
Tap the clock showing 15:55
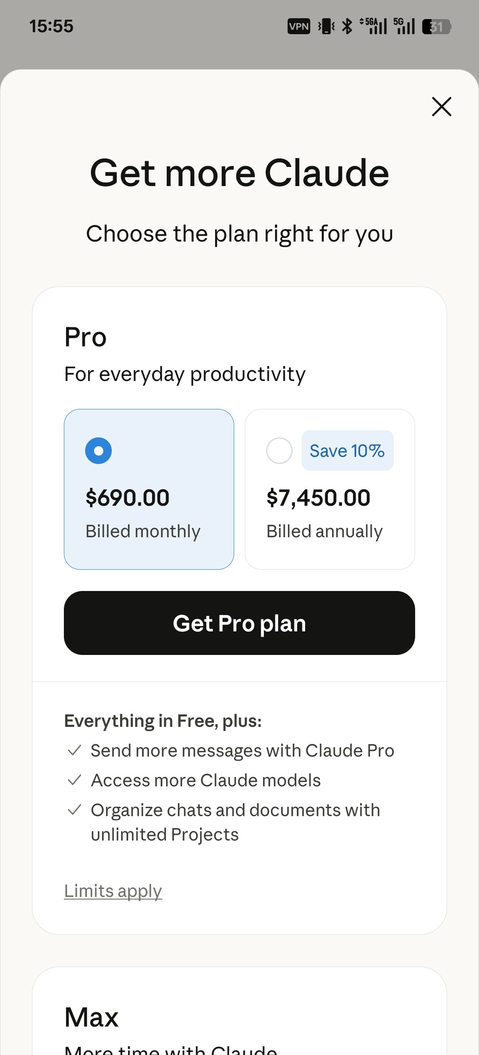click(x=51, y=26)
